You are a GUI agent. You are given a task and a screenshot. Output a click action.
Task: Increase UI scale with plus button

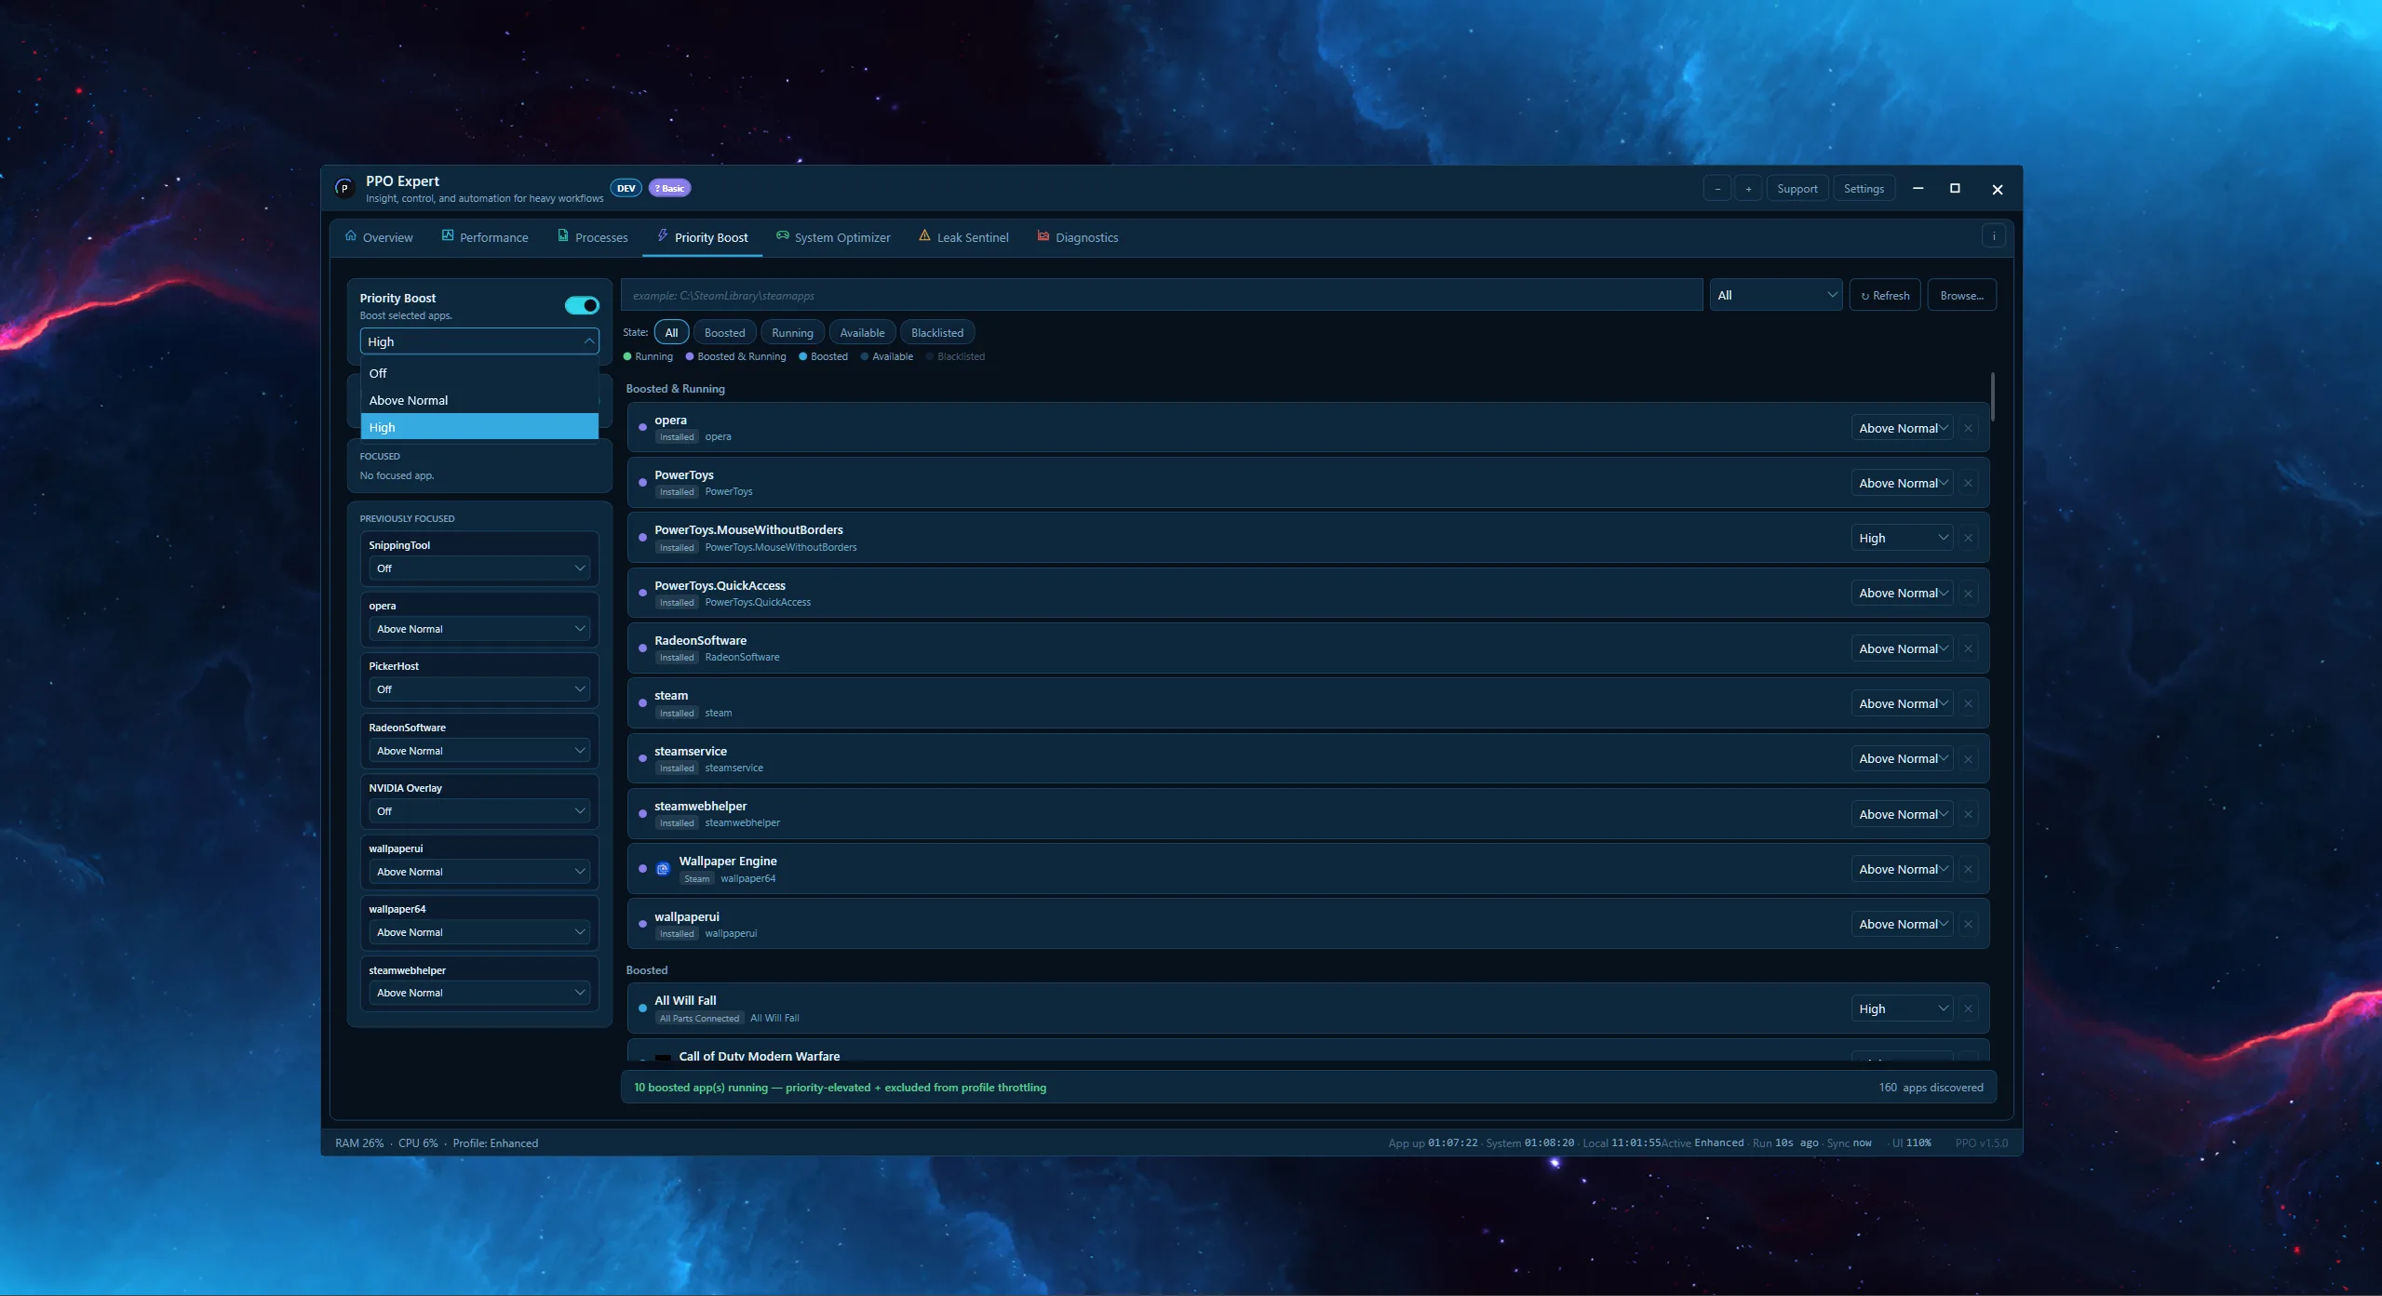[x=1748, y=189]
